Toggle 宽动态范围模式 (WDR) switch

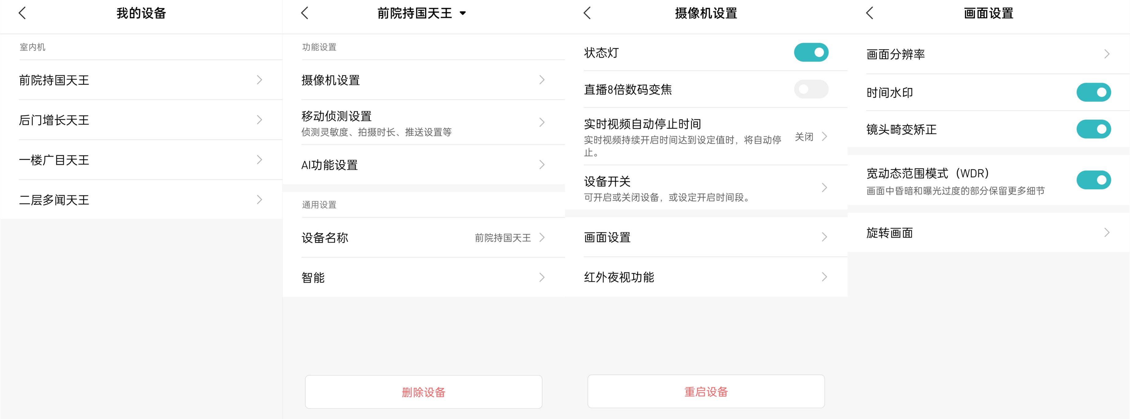coord(1093,180)
